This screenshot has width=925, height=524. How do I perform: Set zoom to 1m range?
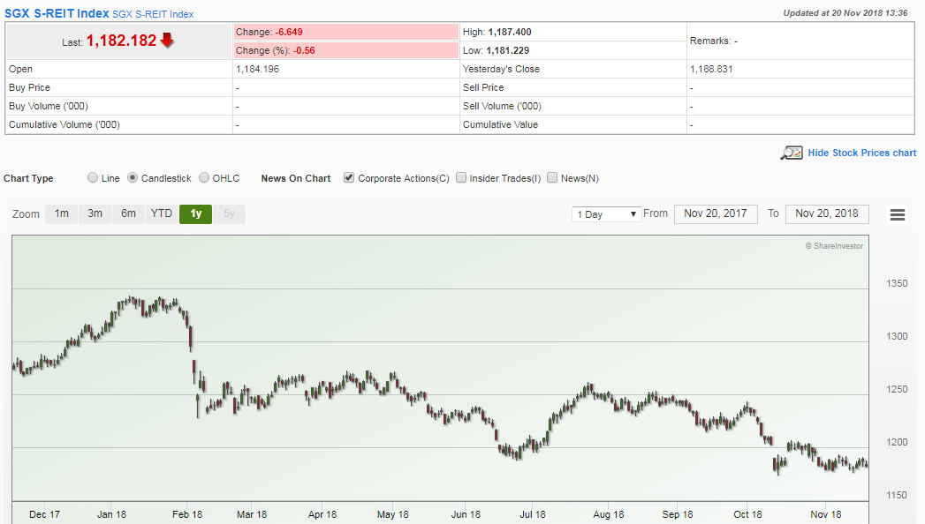(61, 213)
